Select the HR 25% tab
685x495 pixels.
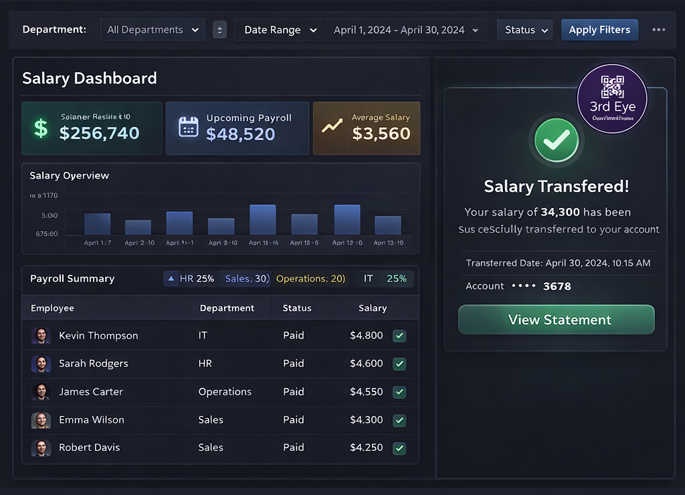[x=191, y=278]
